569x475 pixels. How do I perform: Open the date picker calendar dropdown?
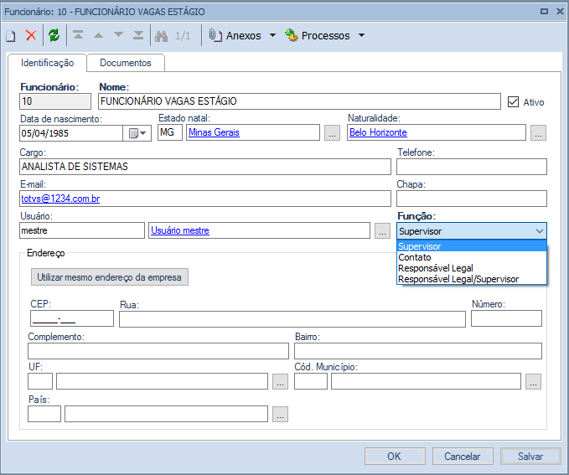coord(137,133)
